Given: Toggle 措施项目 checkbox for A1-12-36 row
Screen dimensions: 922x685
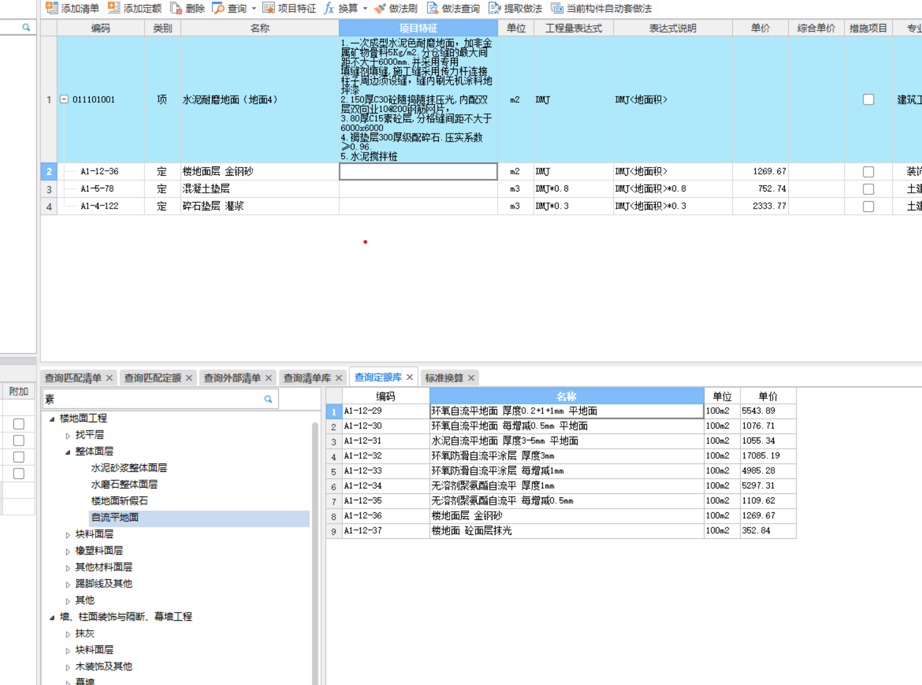Looking at the screenshot, I should coord(868,171).
